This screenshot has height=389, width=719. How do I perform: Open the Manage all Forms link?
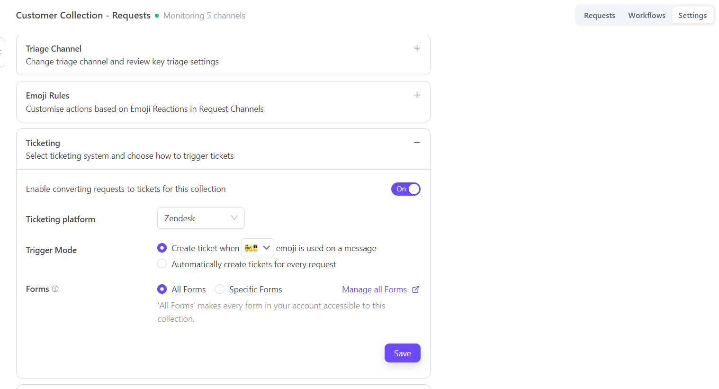click(374, 289)
